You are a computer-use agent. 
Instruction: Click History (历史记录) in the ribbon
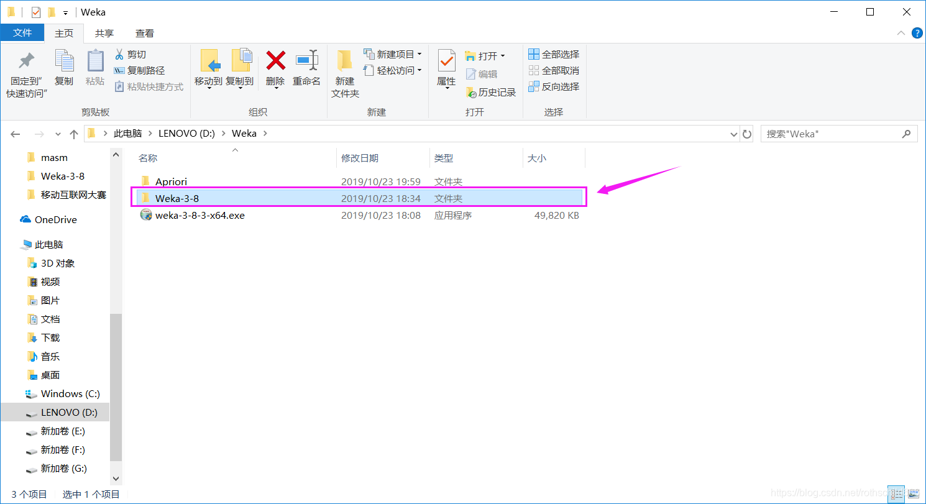(x=491, y=92)
